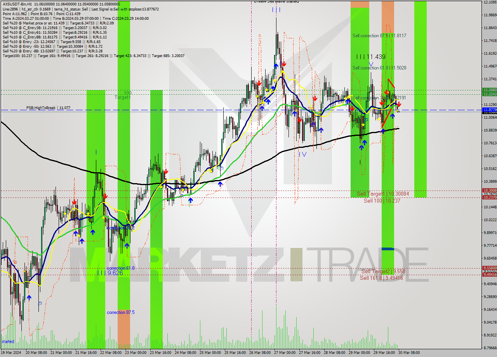Click the 8.9192 price axis label
Viewport: 497px width, 357px height.
[490, 335]
